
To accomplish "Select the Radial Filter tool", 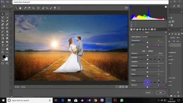I will click(x=59, y=8).
